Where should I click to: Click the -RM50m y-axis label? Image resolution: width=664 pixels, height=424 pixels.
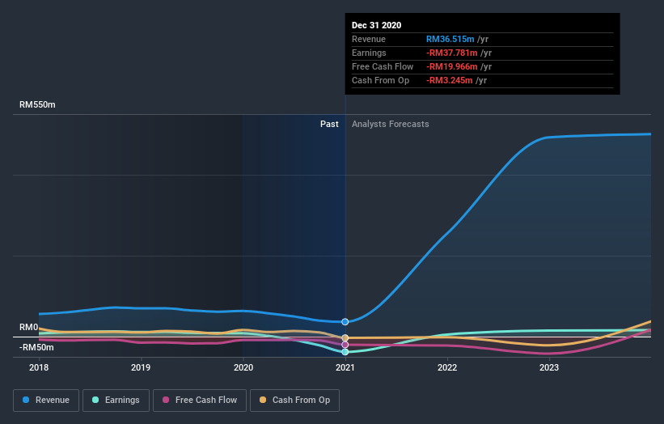tap(36, 347)
